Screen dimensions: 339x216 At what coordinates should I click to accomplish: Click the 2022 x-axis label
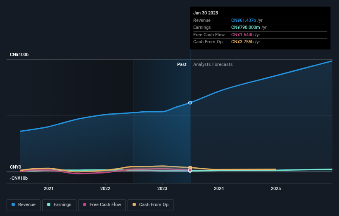pos(105,189)
